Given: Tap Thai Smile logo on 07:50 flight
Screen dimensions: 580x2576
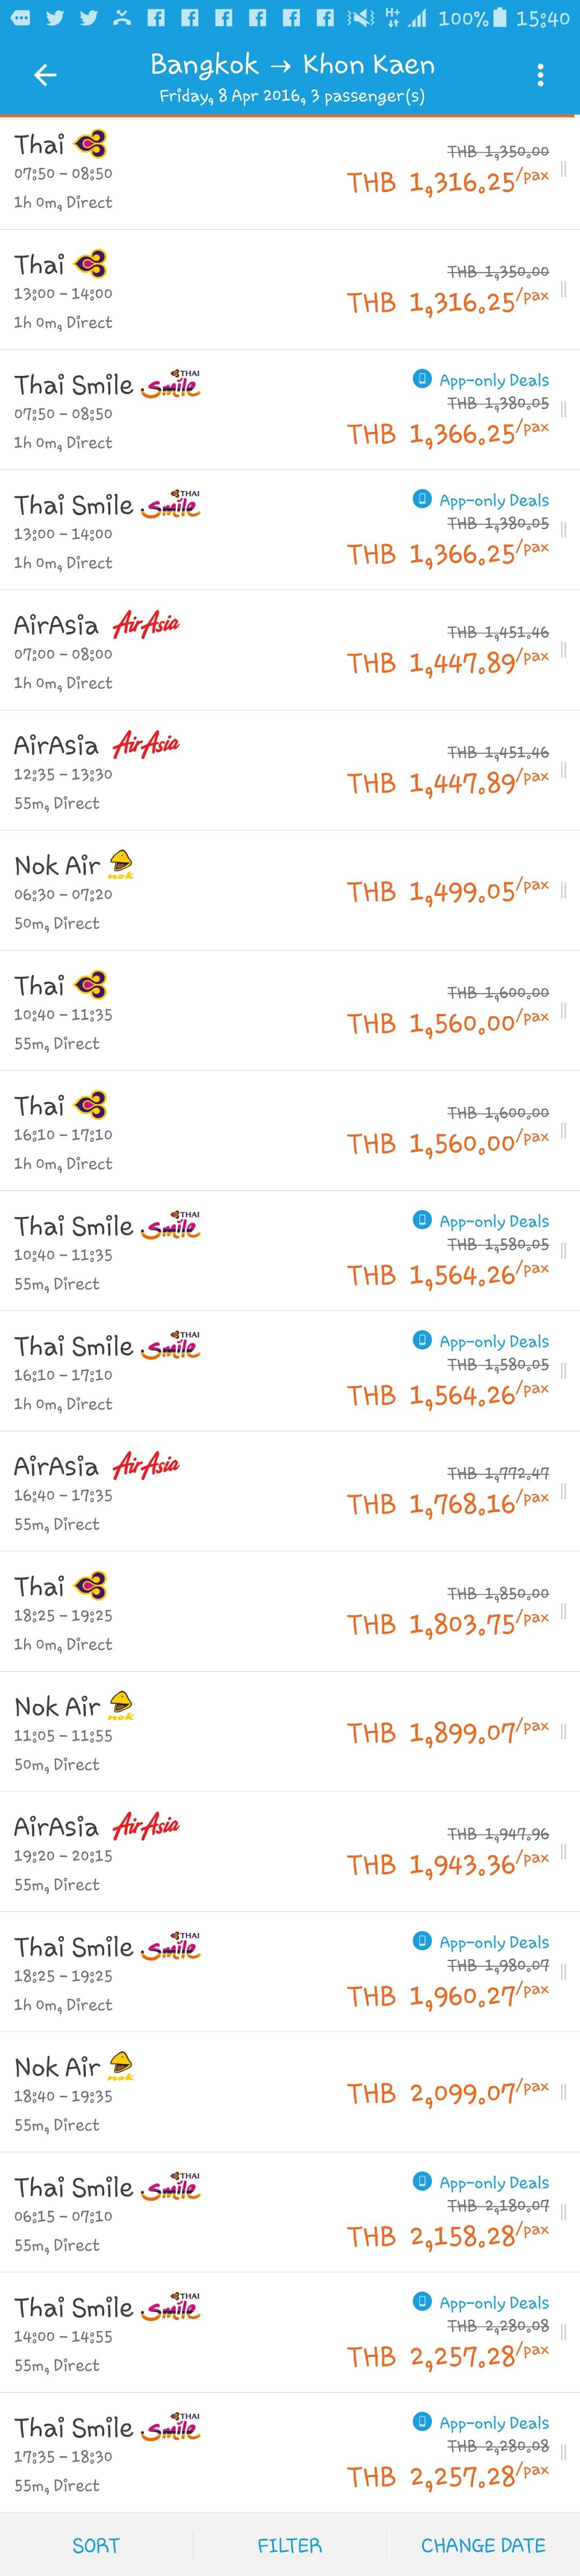Looking at the screenshot, I should (171, 385).
